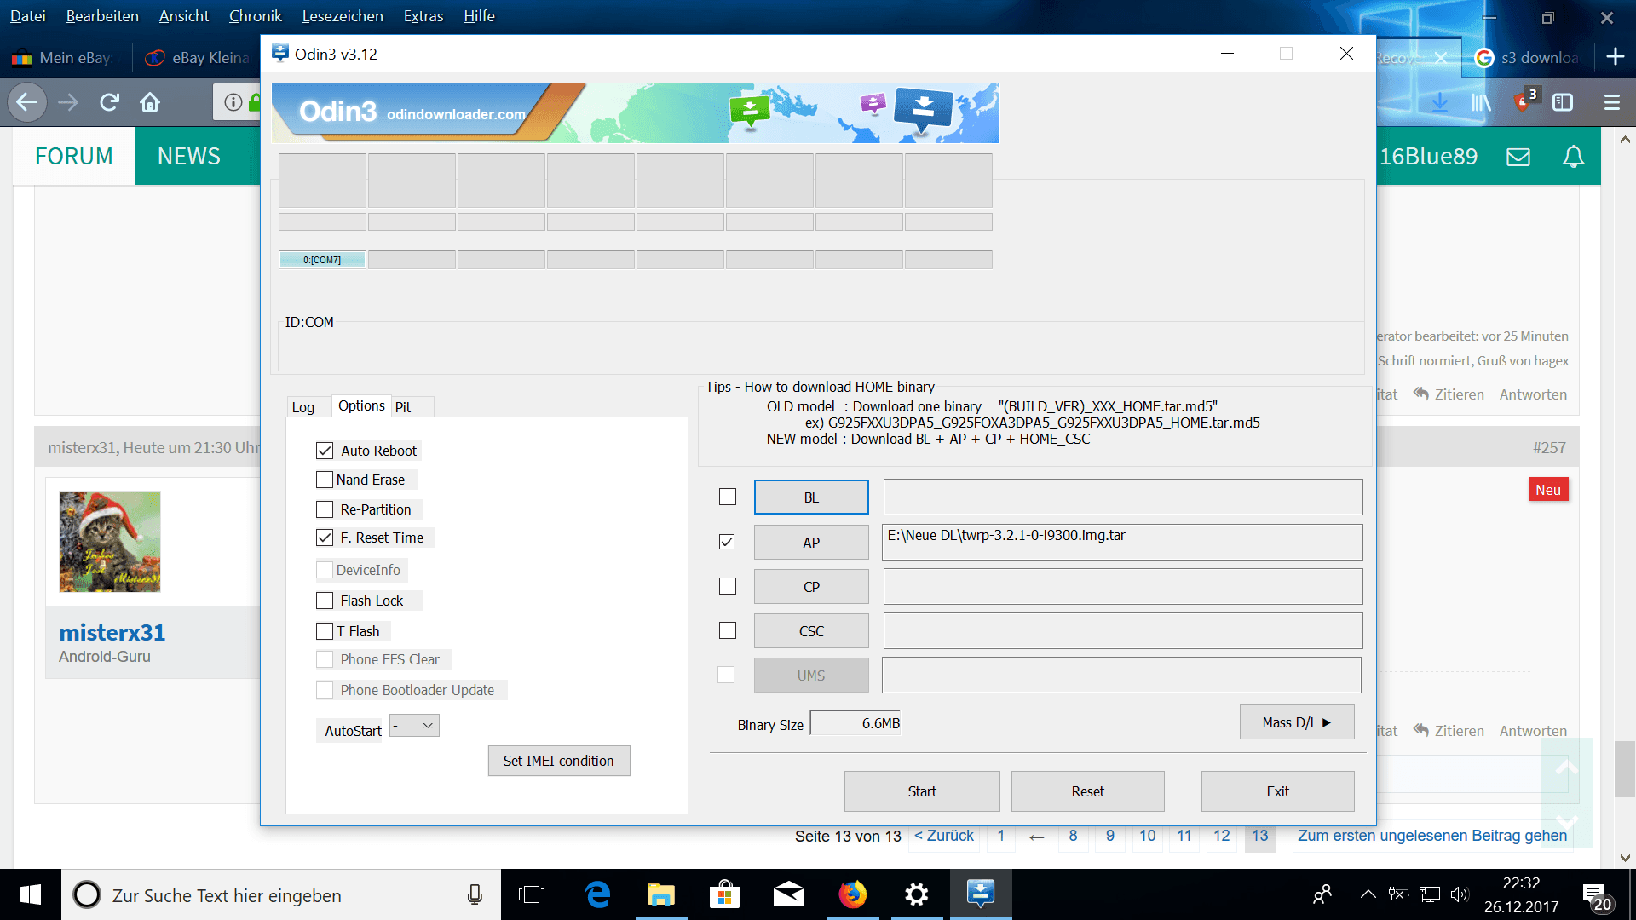Toggle the F. Reset Time checkbox
The width and height of the screenshot is (1636, 920).
[x=325, y=538]
